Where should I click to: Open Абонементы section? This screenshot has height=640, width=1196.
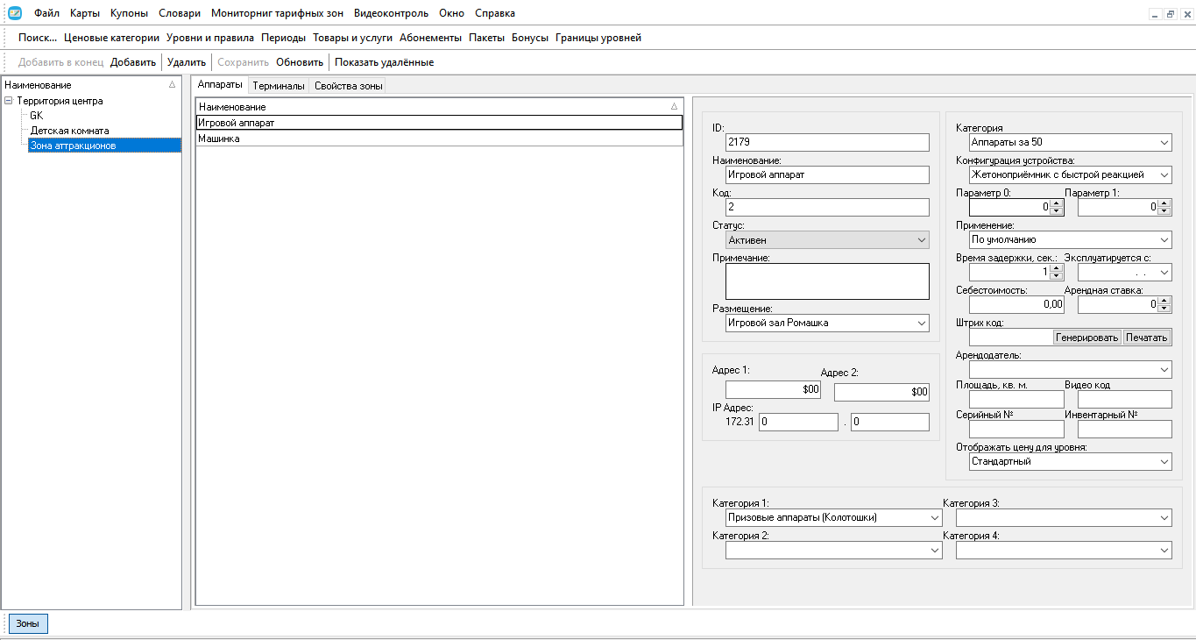[430, 38]
